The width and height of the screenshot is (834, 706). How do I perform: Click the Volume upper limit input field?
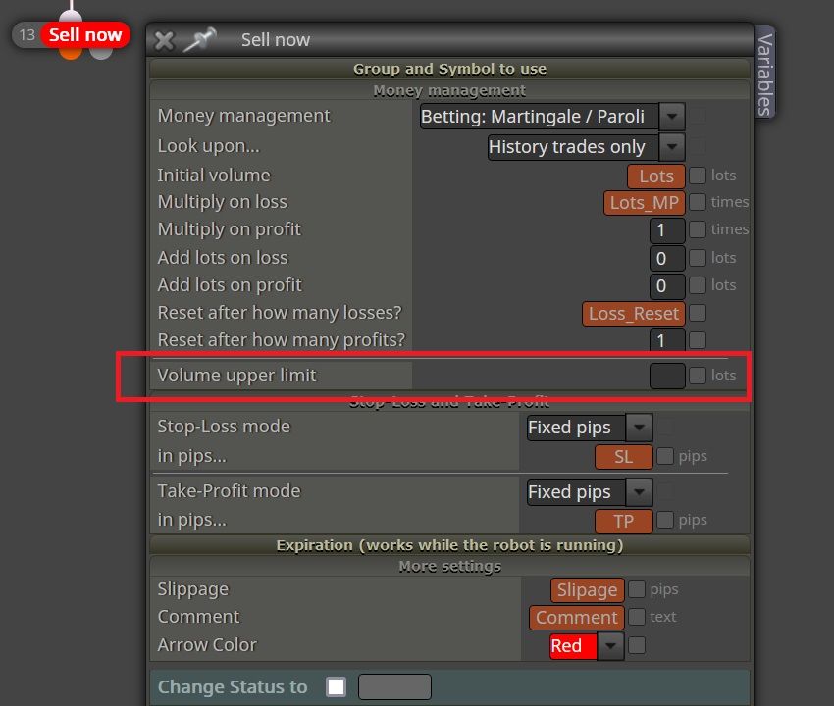[667, 377]
